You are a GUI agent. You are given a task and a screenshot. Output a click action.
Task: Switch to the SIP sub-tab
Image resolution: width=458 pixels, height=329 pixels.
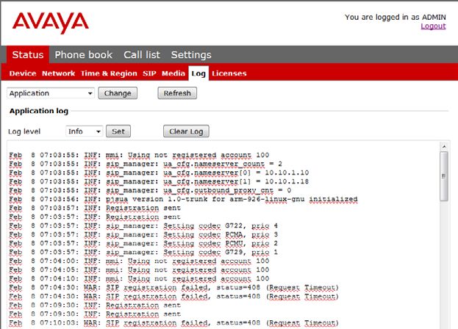coord(149,73)
